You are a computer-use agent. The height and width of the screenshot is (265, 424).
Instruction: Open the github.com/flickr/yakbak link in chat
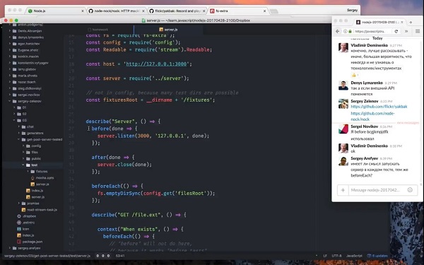379,107
